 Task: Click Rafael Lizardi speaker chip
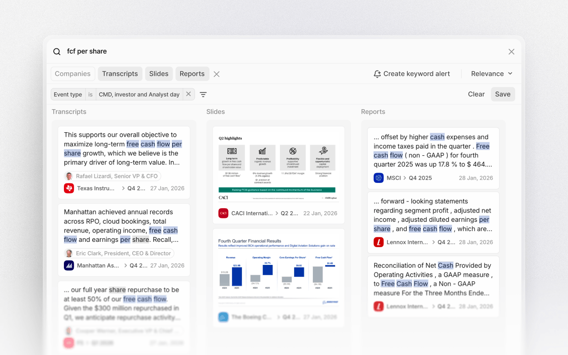click(112, 176)
